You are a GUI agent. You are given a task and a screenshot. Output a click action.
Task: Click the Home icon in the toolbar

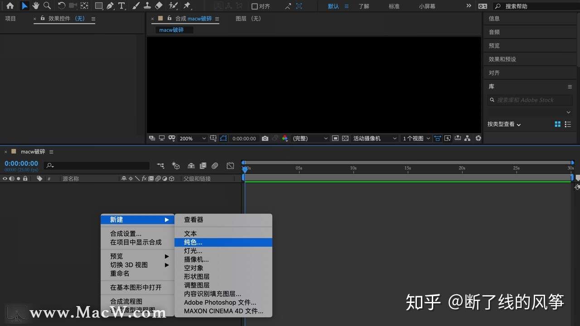click(x=10, y=6)
